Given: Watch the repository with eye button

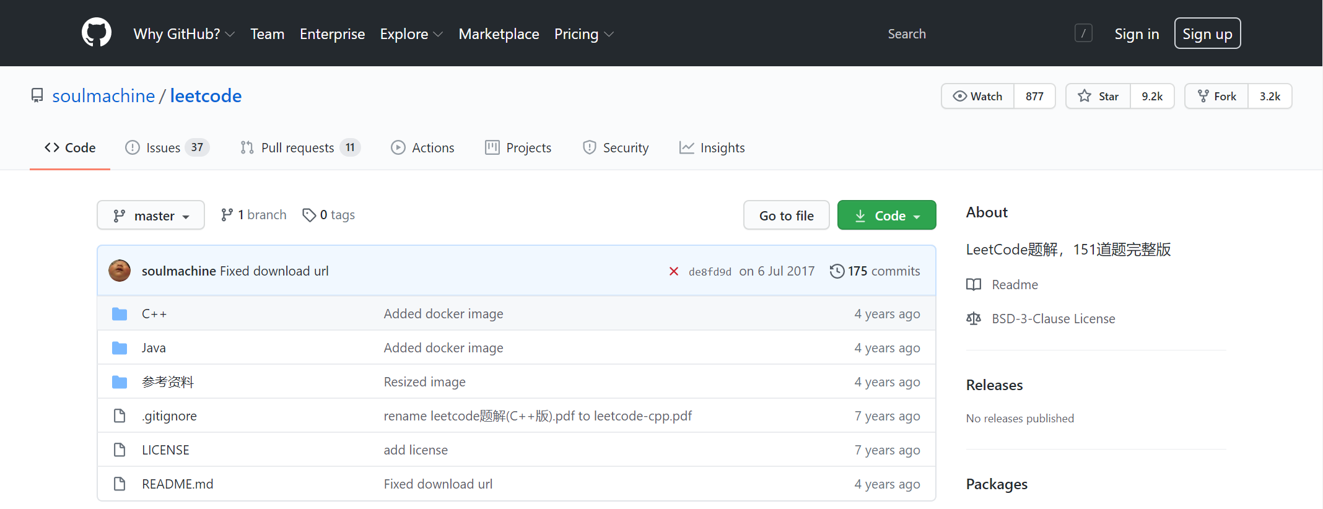Looking at the screenshot, I should 977,96.
